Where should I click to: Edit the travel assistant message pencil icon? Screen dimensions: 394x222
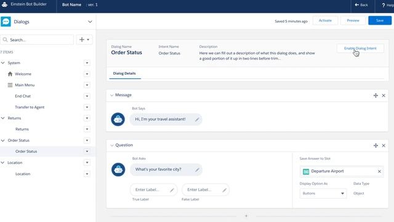click(197, 119)
